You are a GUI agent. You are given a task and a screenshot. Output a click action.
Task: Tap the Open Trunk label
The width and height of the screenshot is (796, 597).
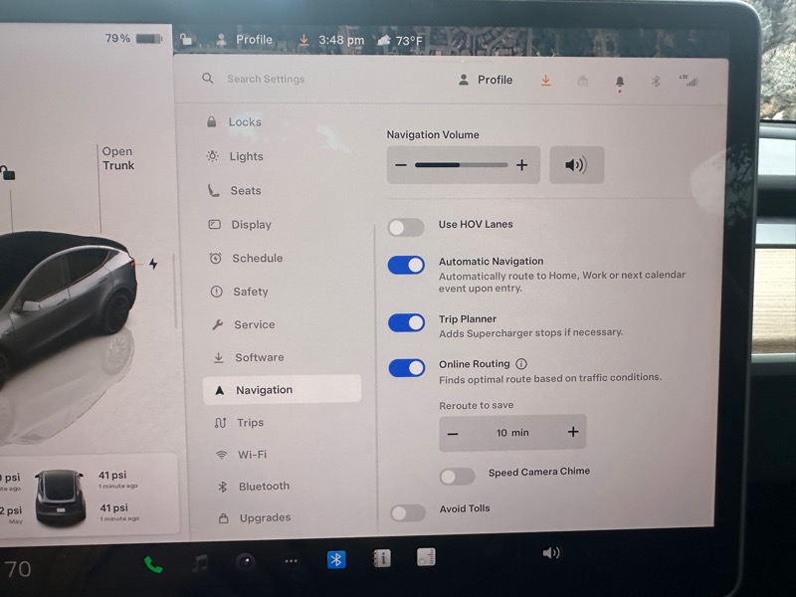coord(117,158)
